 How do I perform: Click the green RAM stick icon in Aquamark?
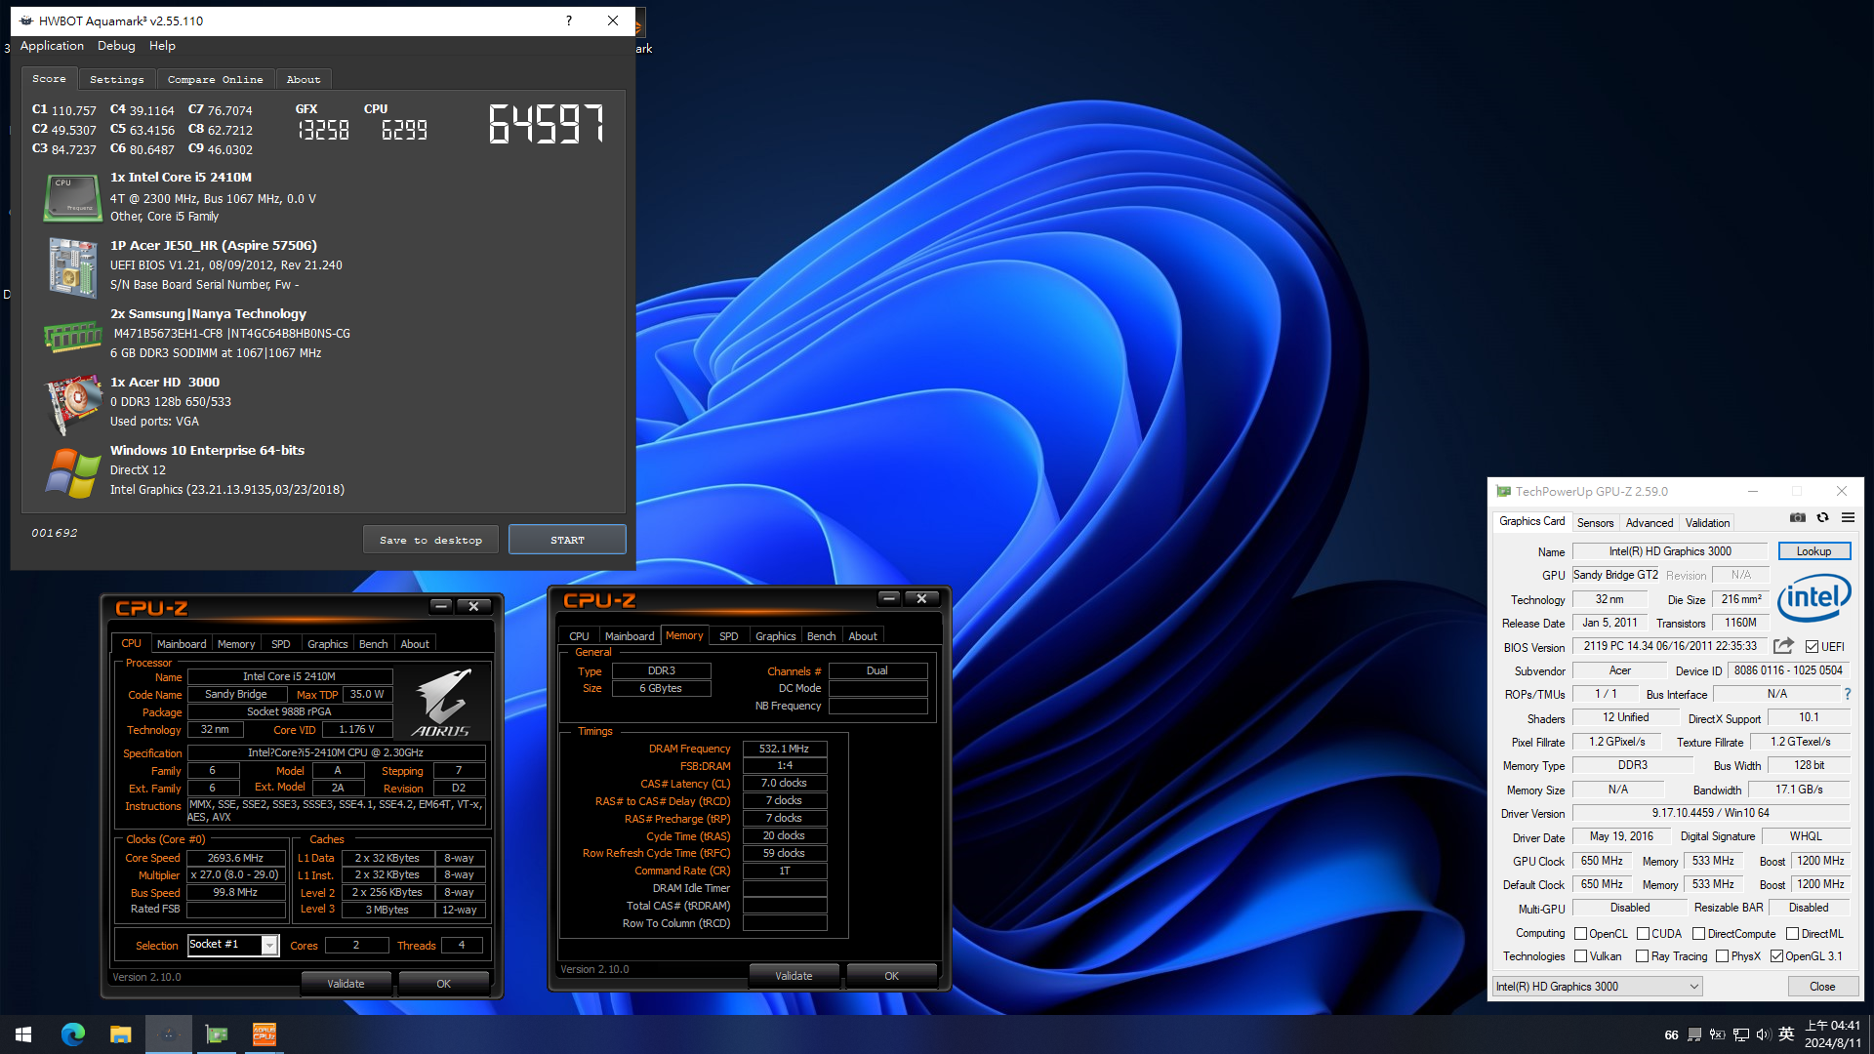73,337
